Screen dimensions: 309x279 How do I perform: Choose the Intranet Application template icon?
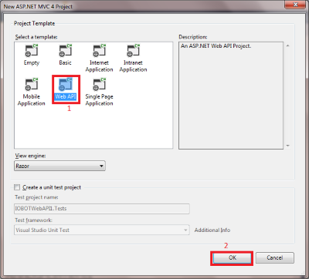(134, 51)
